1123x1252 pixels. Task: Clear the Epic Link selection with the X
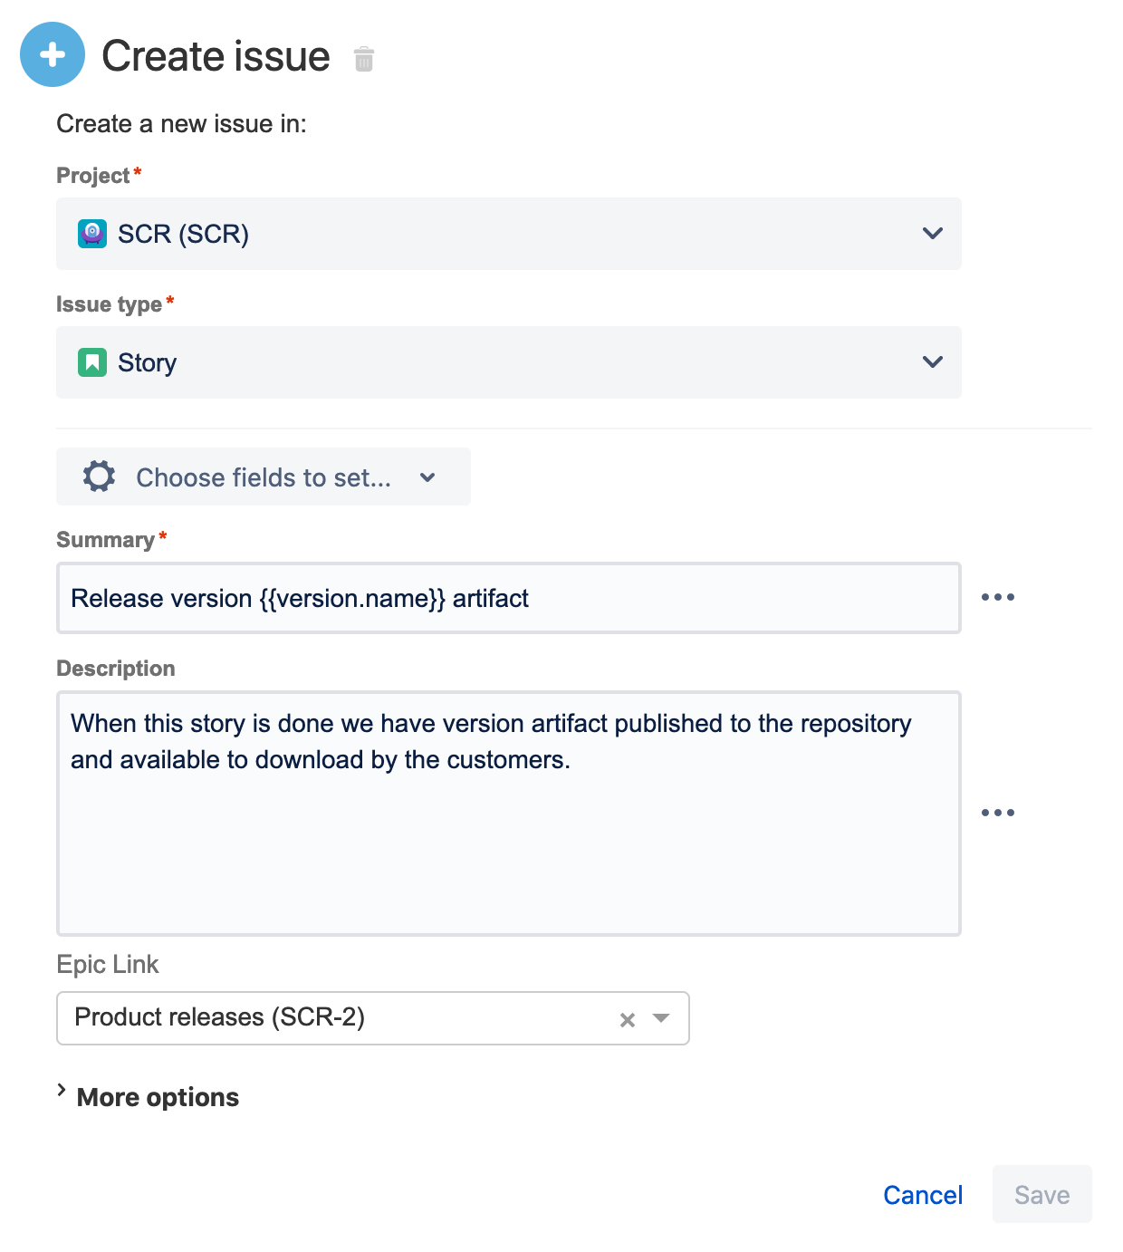coord(627,1019)
